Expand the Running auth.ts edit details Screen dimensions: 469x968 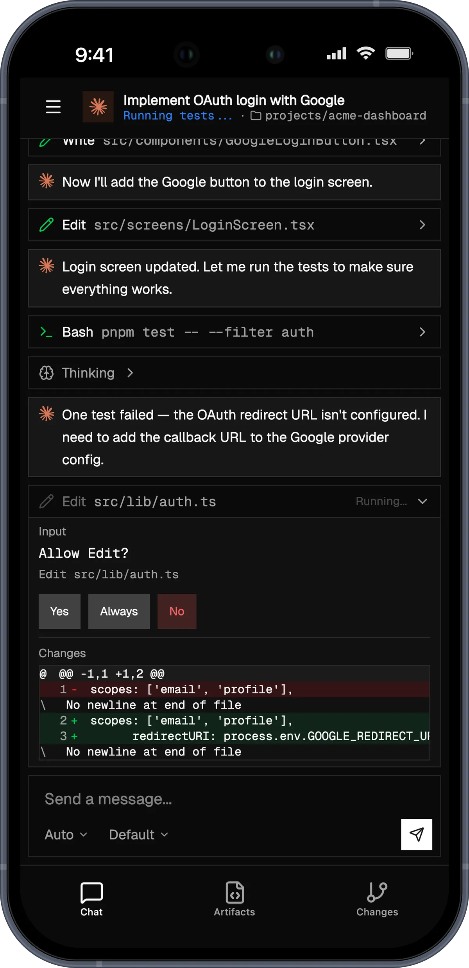tap(423, 501)
